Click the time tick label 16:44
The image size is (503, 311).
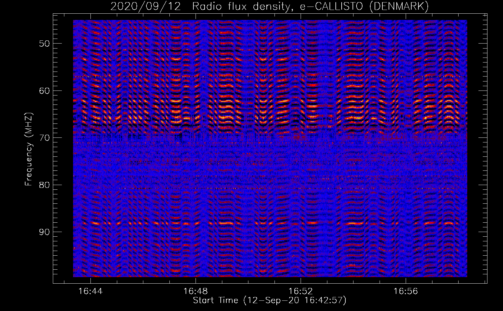point(90,291)
